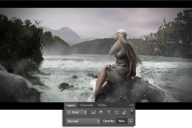Click the Opacity 76% value field
The image size is (192, 128).
tap(122, 121)
